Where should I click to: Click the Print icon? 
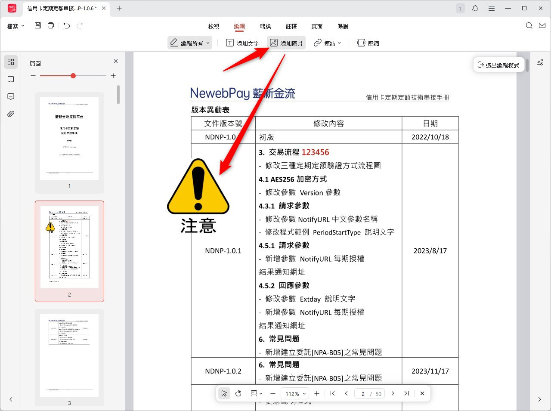click(51, 26)
